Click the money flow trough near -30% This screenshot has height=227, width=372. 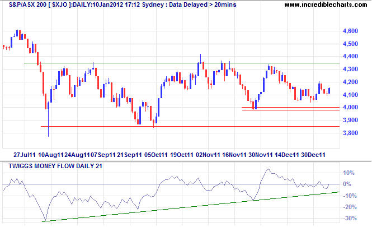pos(45,220)
